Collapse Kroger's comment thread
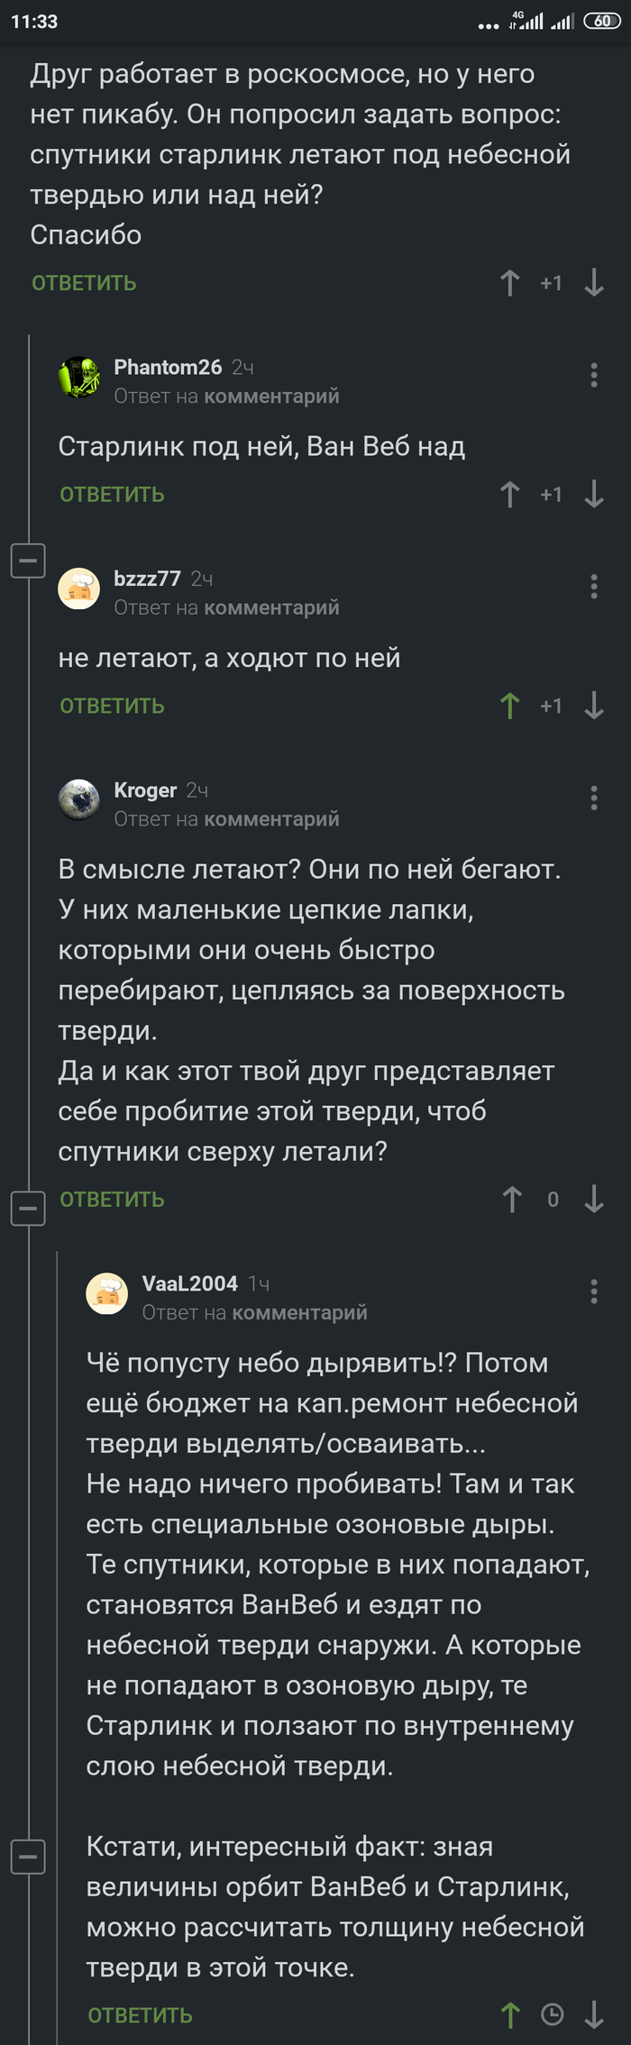The width and height of the screenshot is (631, 2045). click(28, 1209)
